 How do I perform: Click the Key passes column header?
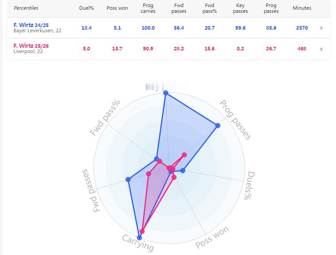240,8
